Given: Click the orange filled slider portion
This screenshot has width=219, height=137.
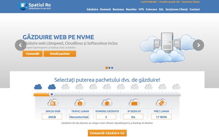Looking at the screenshot, I should click(x=41, y=95).
